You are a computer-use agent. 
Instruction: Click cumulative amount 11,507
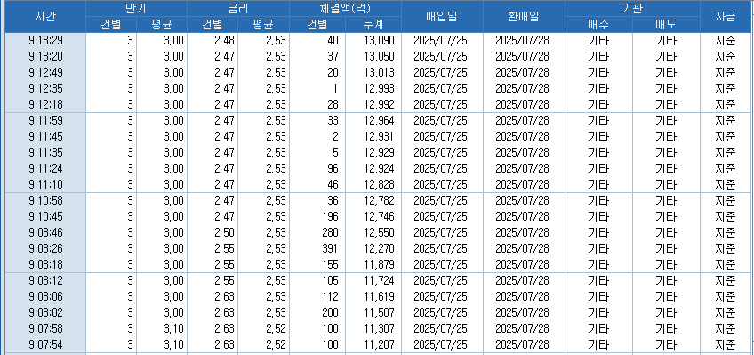coord(373,312)
